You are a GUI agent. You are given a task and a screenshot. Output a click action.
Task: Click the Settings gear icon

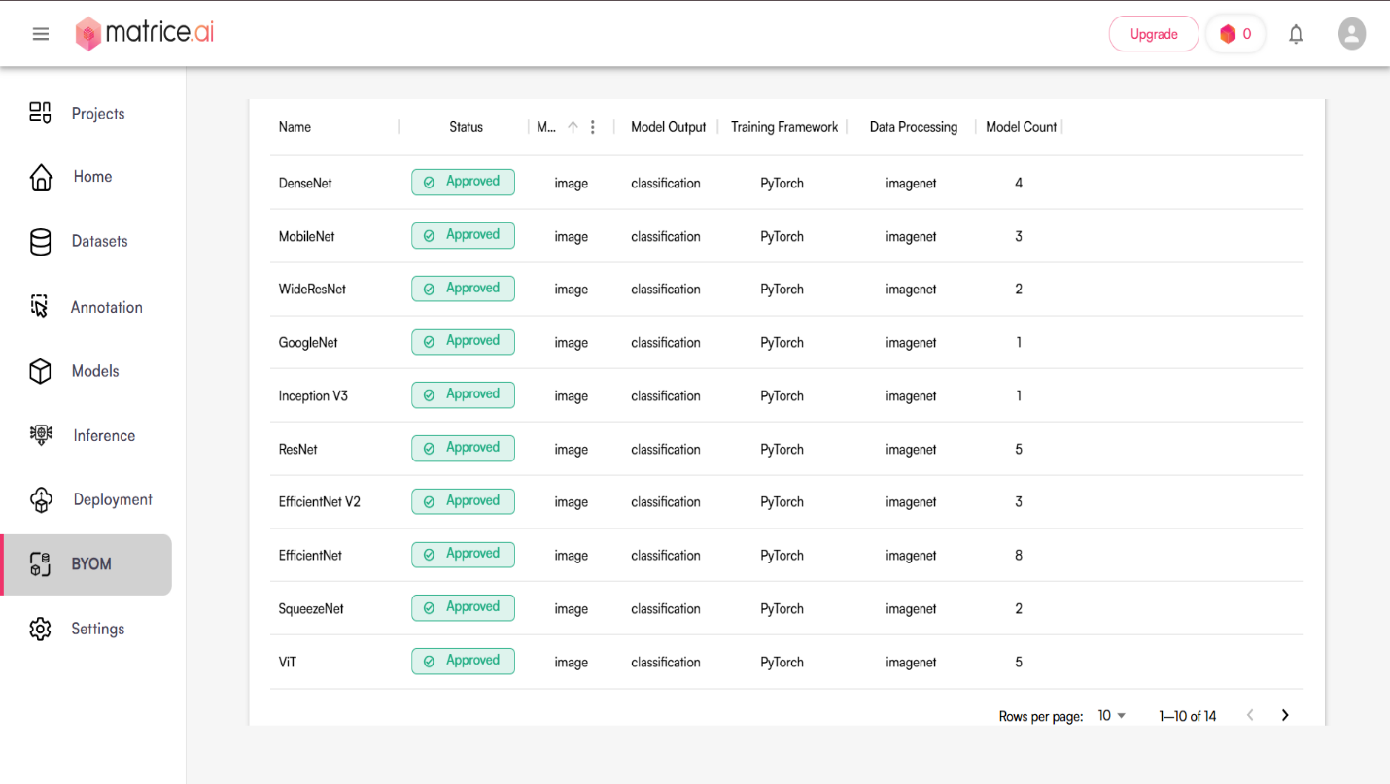click(x=40, y=629)
